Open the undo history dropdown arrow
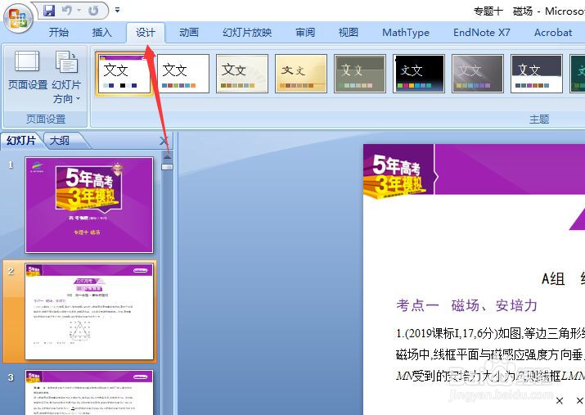 [79, 11]
